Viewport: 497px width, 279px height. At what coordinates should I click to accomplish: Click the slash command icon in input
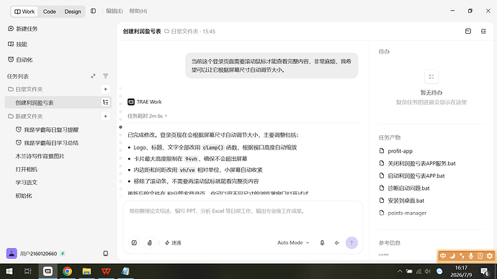coord(134,243)
